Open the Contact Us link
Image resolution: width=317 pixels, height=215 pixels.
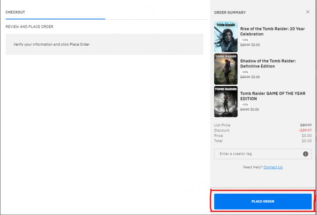coord(273,167)
